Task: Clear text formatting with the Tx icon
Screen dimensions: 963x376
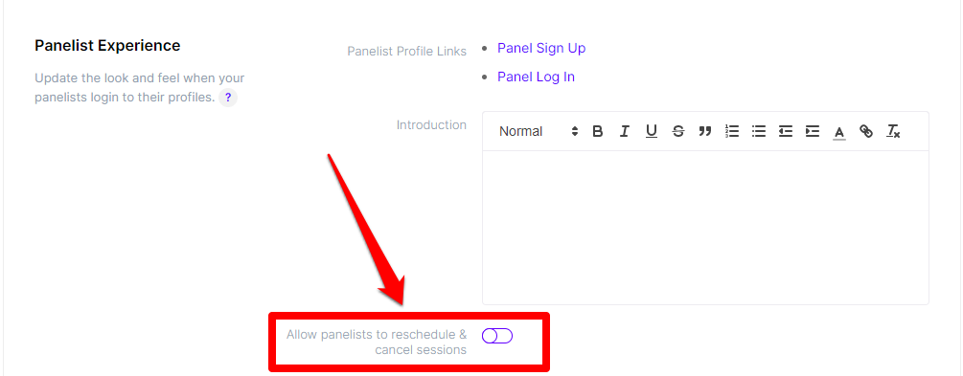Action: tap(893, 131)
